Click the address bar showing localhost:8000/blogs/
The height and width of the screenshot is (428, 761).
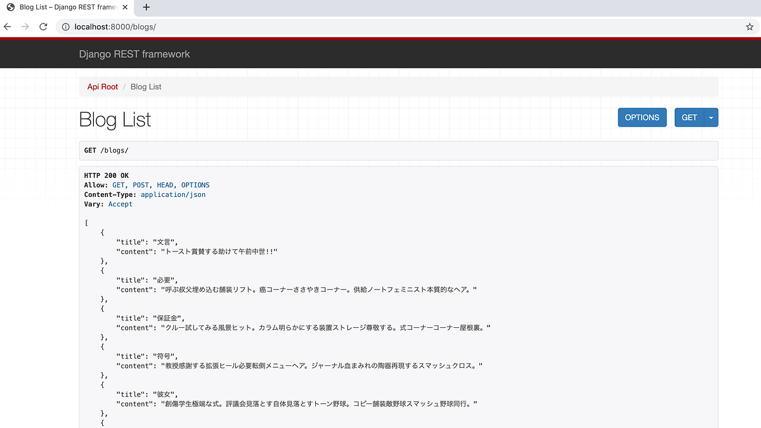[406, 27]
